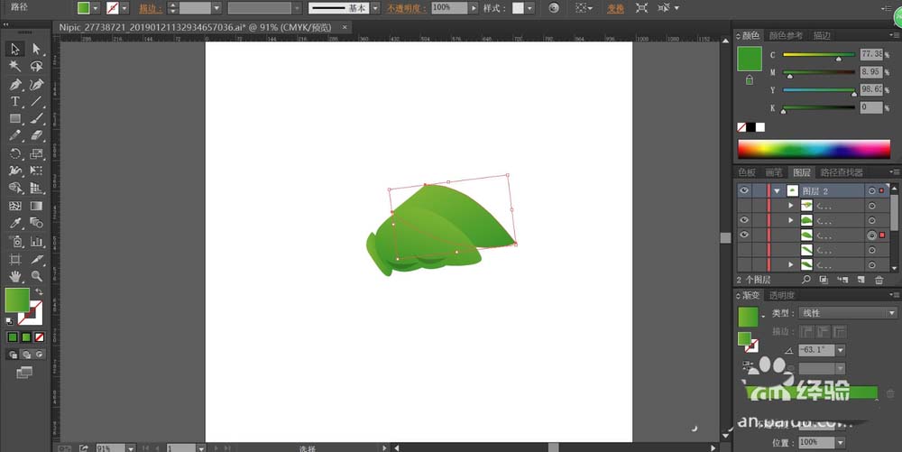Select the Selection tool (black arrow)
This screenshot has height=452, width=902.
[15, 50]
